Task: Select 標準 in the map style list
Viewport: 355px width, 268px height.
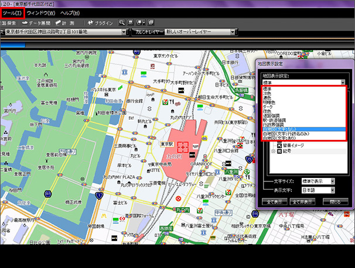Action: coord(303,89)
